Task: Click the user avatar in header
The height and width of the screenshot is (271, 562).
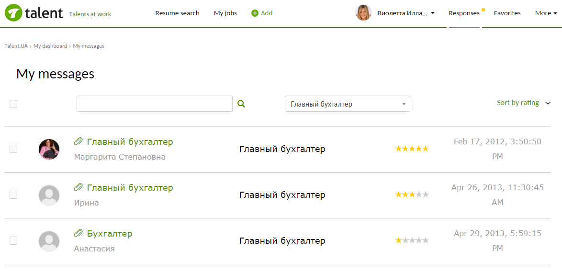Action: click(363, 13)
